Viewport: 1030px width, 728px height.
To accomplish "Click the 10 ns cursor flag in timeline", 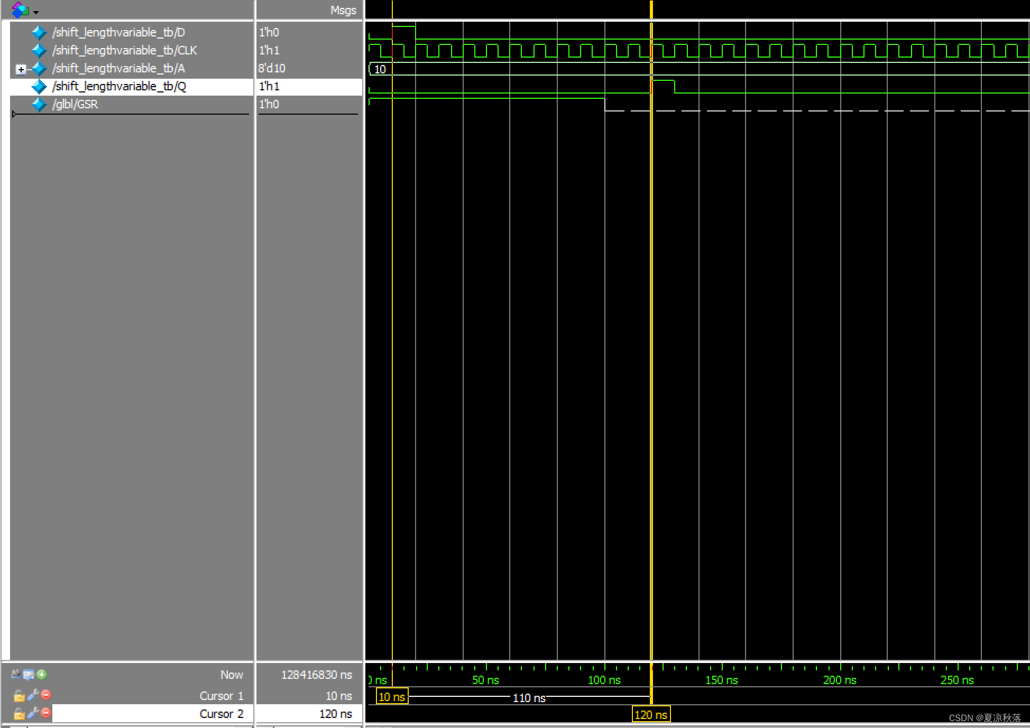I will [x=391, y=697].
